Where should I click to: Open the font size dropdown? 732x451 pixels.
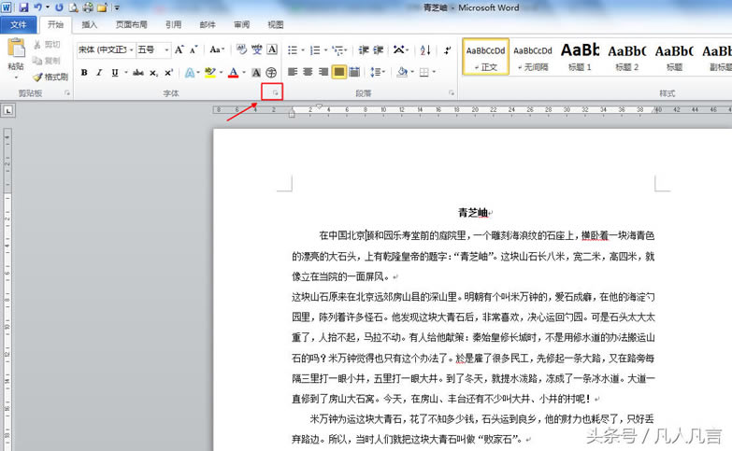166,49
